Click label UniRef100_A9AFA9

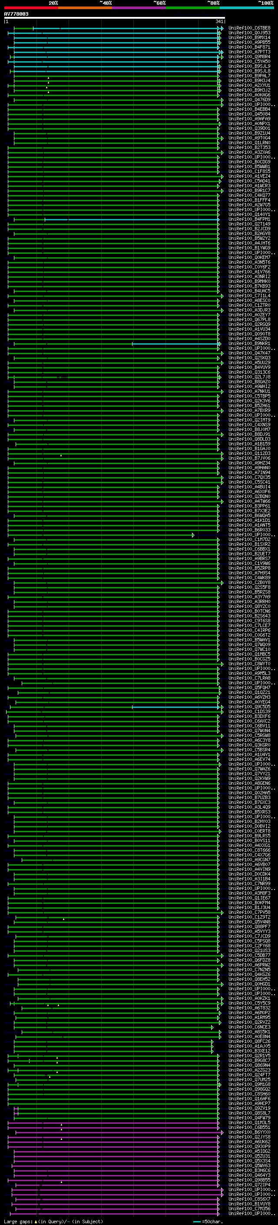tap(249, 119)
